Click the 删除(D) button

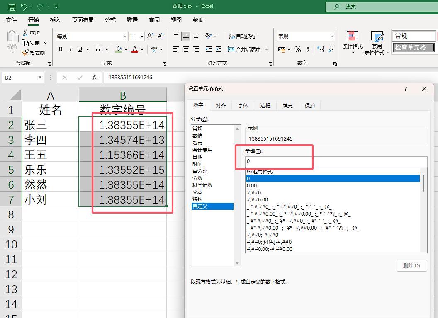[412, 265]
